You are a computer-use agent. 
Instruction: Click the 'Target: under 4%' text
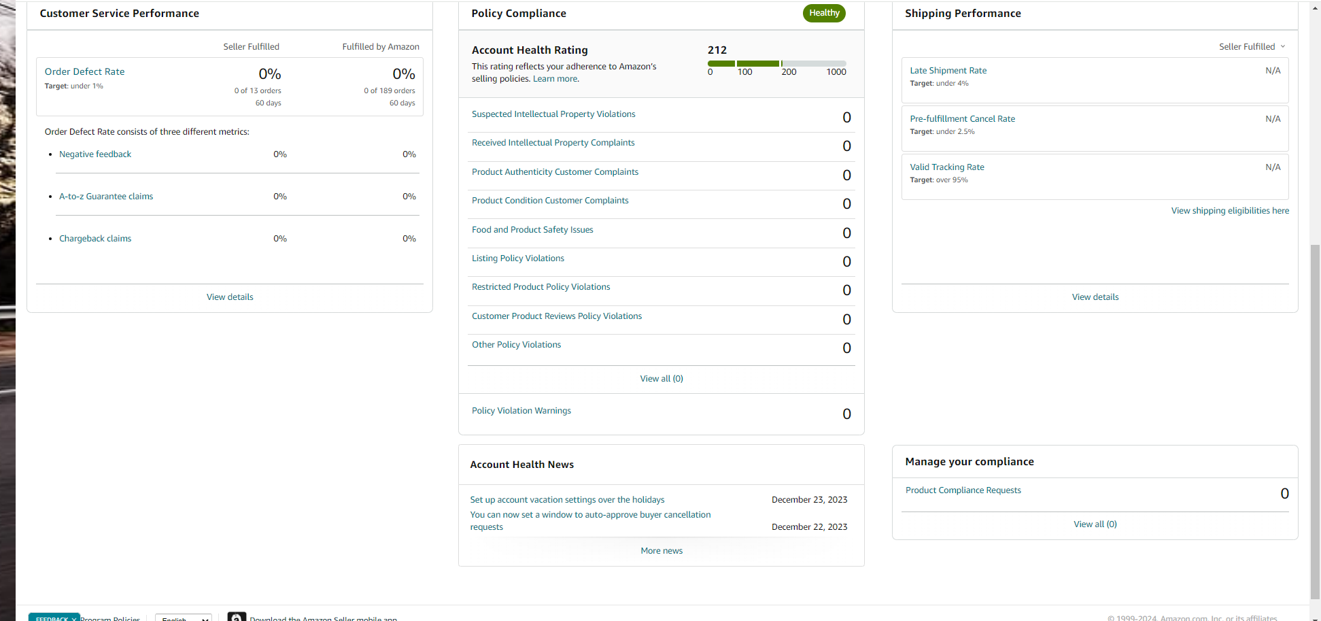pos(940,84)
